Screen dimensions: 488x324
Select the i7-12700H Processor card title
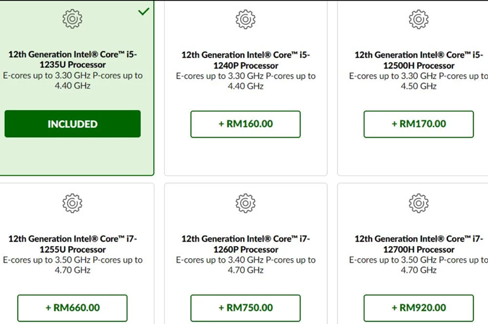[418, 244]
